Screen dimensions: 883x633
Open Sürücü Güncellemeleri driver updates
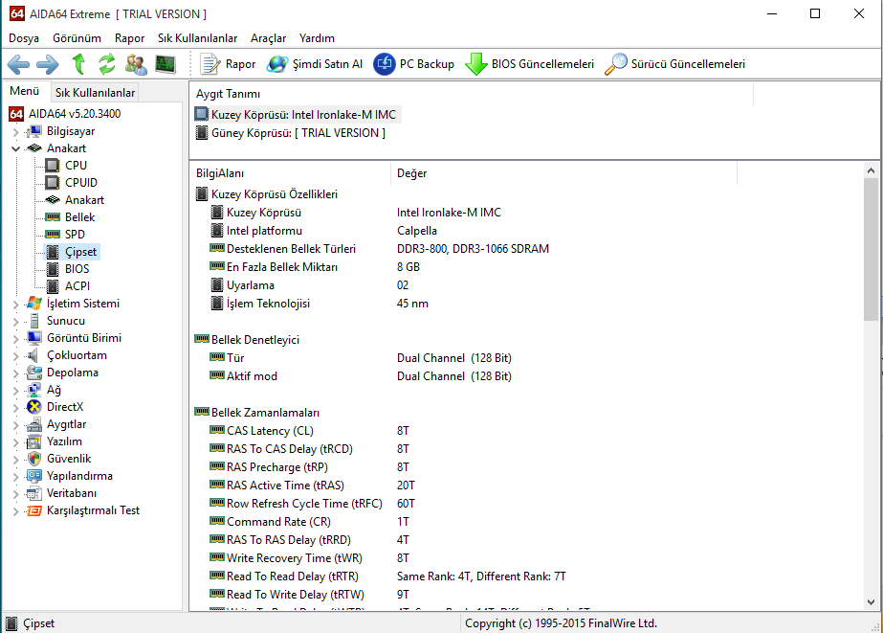[675, 64]
